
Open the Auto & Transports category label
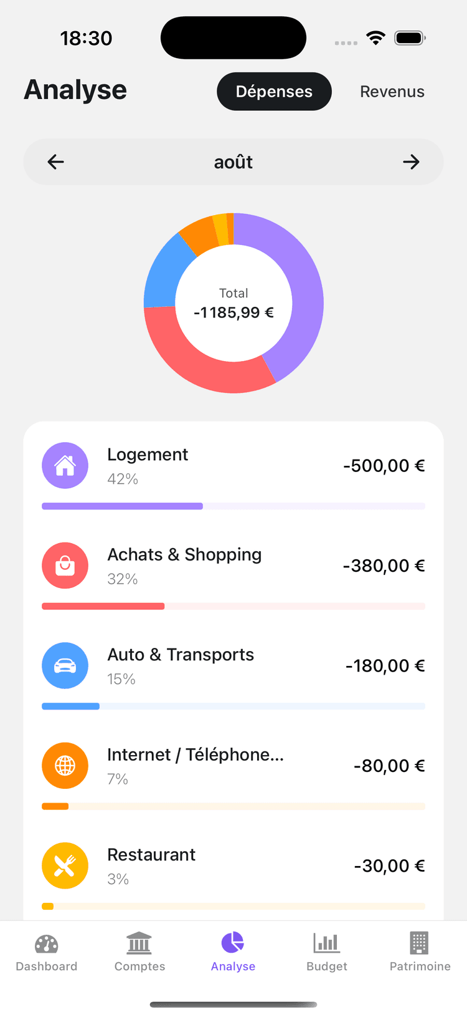point(181,655)
